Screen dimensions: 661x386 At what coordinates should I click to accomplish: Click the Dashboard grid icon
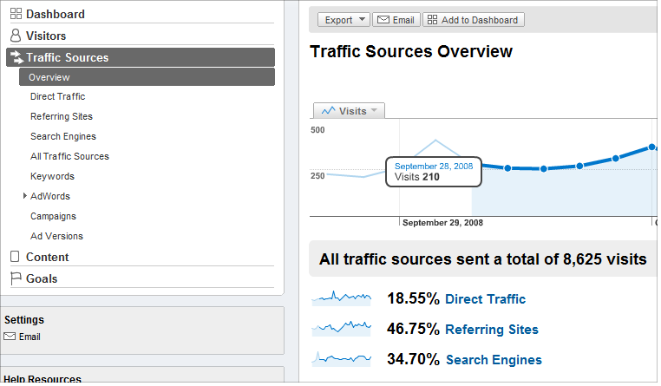coord(16,14)
